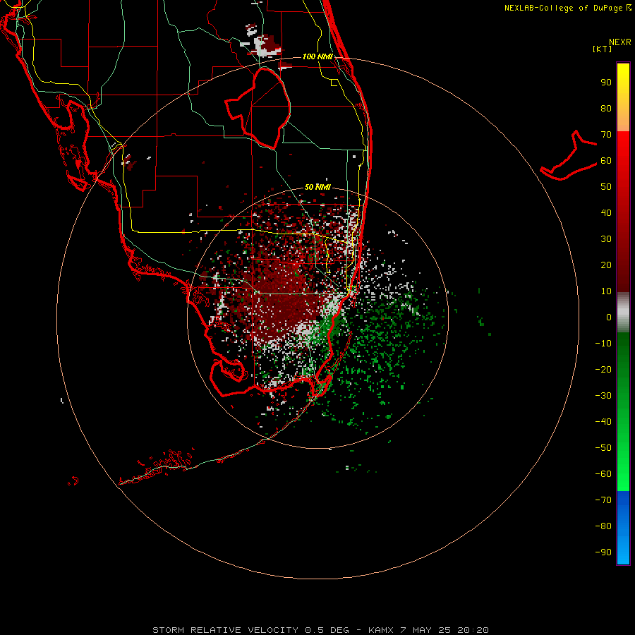
Task: Select the 20 value on velocity scale
Action: pyautogui.click(x=606, y=265)
